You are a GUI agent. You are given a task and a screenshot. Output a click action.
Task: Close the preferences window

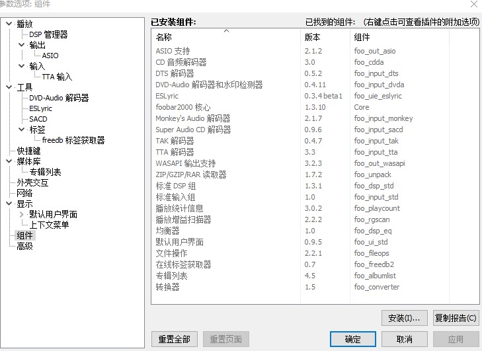point(474,4)
